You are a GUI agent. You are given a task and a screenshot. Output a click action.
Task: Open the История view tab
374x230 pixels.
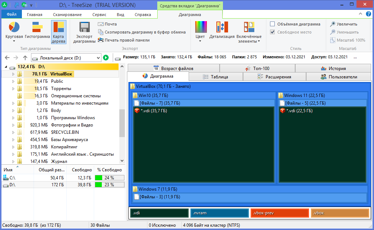click(333, 69)
